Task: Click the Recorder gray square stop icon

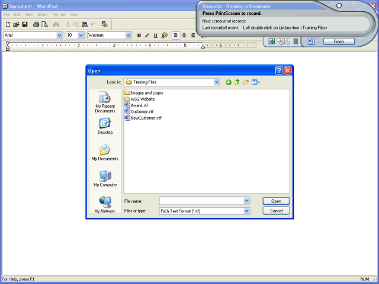Action: (296, 41)
